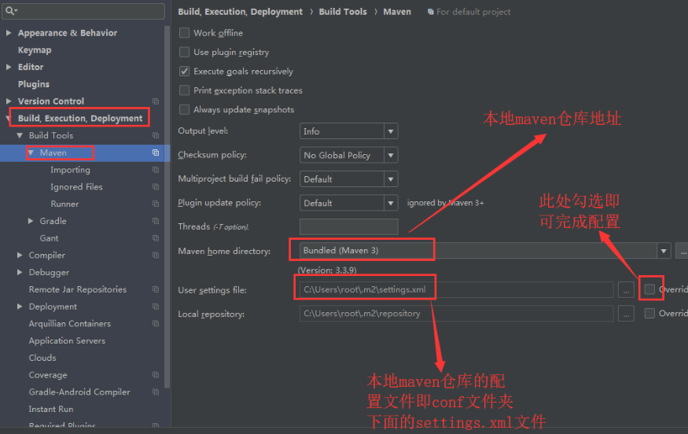Expand the Compiler tree node
688x434 pixels.
[x=20, y=256]
